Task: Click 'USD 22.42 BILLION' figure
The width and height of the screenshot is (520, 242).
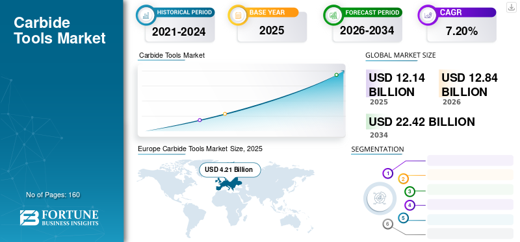Action: point(422,122)
